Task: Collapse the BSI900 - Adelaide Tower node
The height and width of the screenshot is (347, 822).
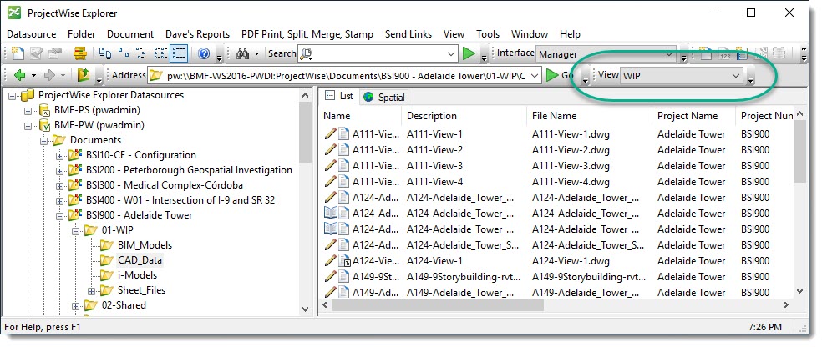Action: tap(60, 215)
